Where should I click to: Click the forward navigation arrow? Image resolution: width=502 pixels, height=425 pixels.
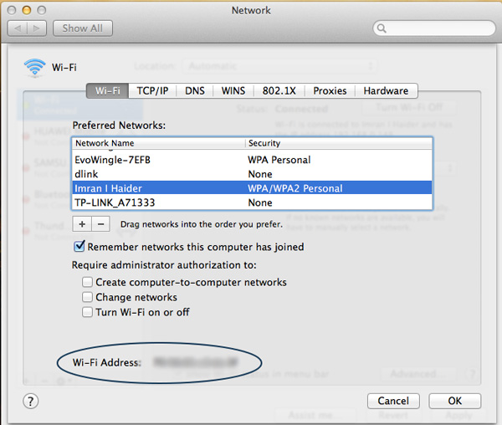click(37, 28)
